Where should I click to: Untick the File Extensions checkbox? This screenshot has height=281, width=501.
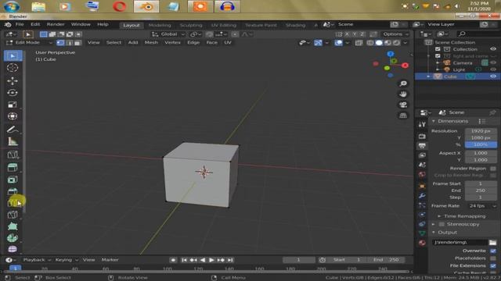pyautogui.click(x=493, y=265)
